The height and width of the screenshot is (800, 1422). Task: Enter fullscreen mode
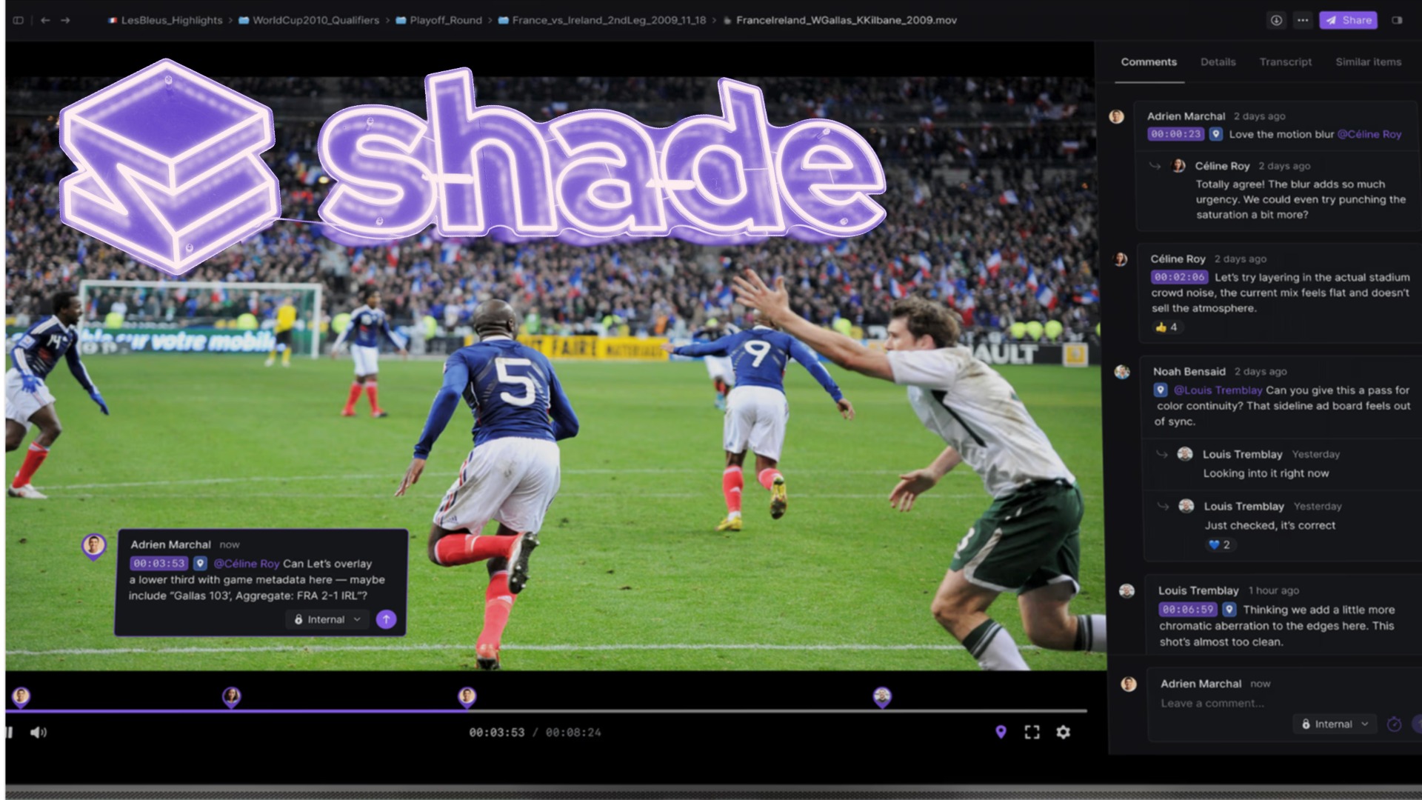point(1032,733)
